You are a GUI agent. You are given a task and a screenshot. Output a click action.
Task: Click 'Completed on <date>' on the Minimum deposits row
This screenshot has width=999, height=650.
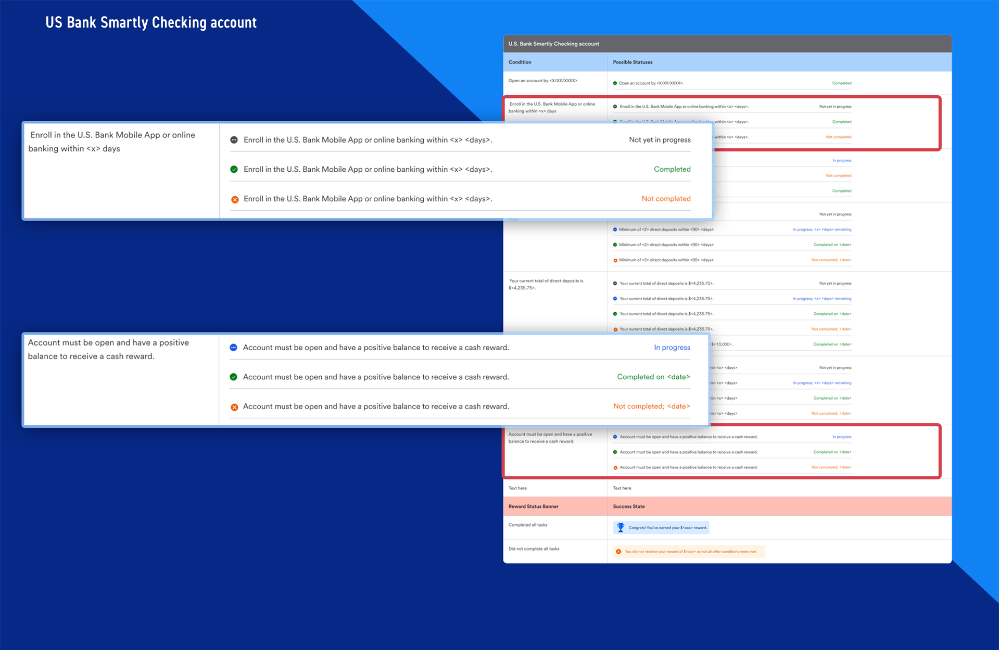832,245
